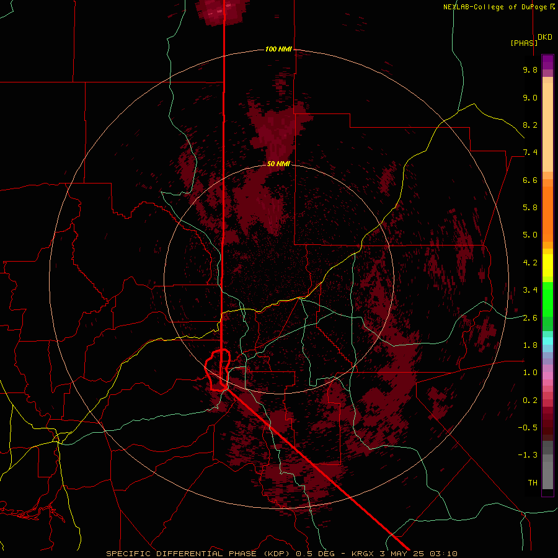
Task: Click the 5.8 value on the scale
Action: (530, 207)
